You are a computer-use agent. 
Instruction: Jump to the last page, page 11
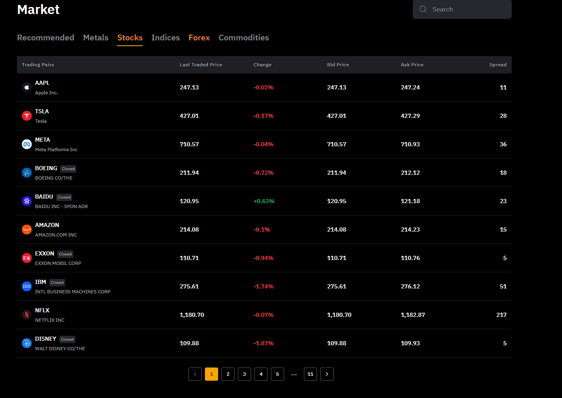coord(310,374)
